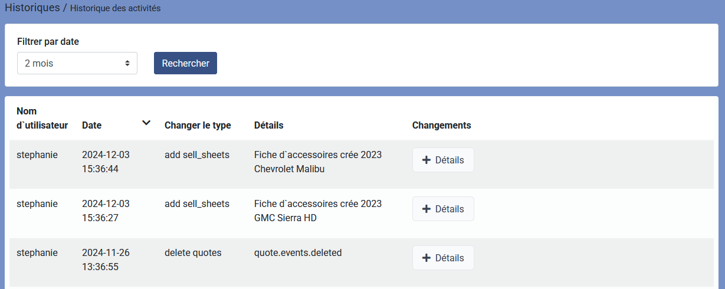Click the Historiques breadcrumb link
The image size is (725, 289).
(32, 8)
